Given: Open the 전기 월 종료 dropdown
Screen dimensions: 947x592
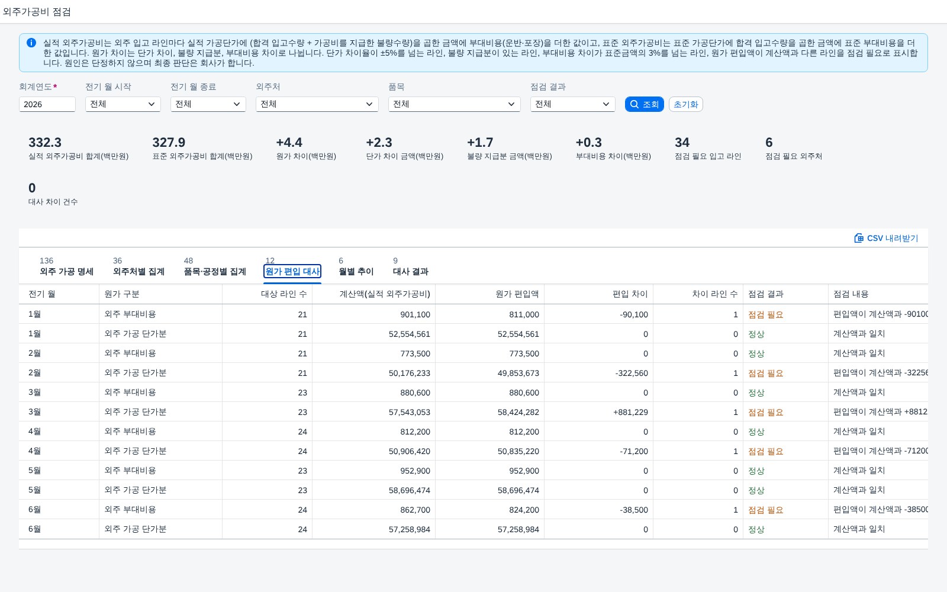Looking at the screenshot, I should [x=208, y=104].
